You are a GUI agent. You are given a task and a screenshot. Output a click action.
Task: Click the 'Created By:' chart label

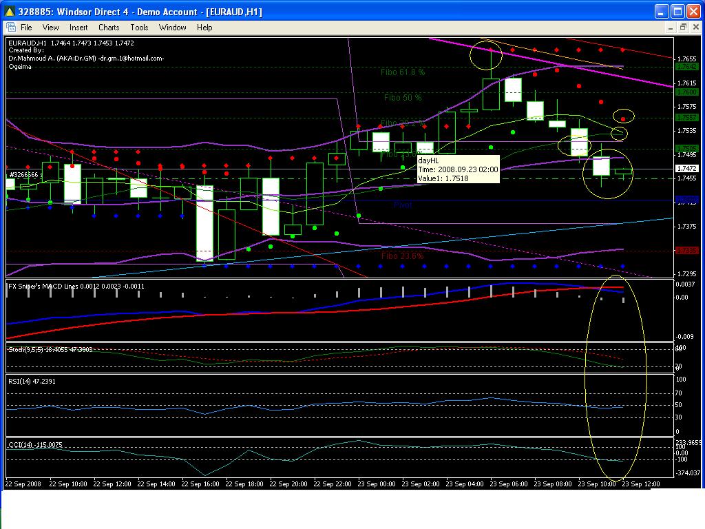click(x=26, y=50)
